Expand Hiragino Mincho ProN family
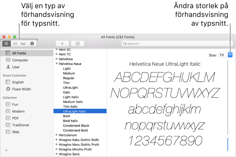 [57, 149]
